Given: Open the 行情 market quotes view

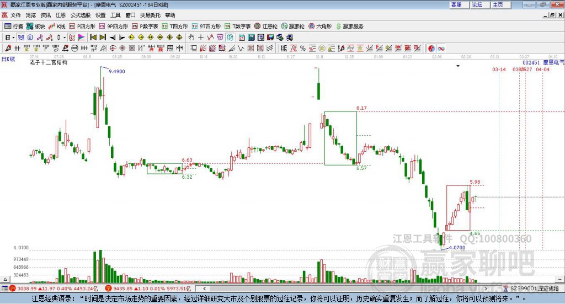Looking at the screenshot, I should point(14,26).
